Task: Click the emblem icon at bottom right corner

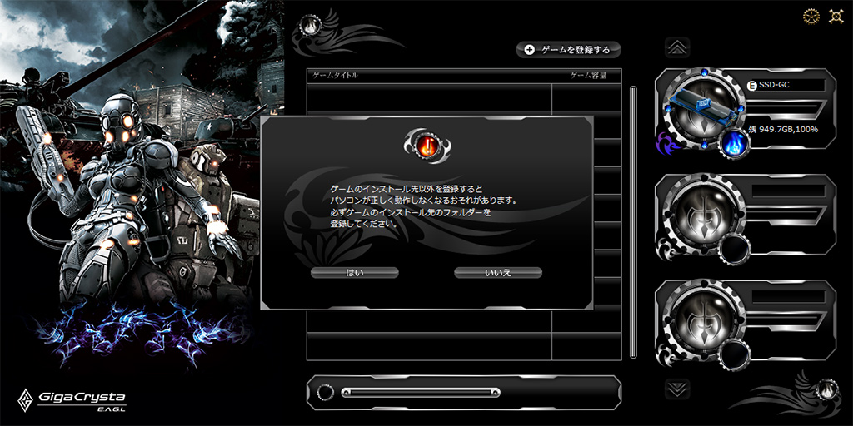Action: [x=826, y=388]
